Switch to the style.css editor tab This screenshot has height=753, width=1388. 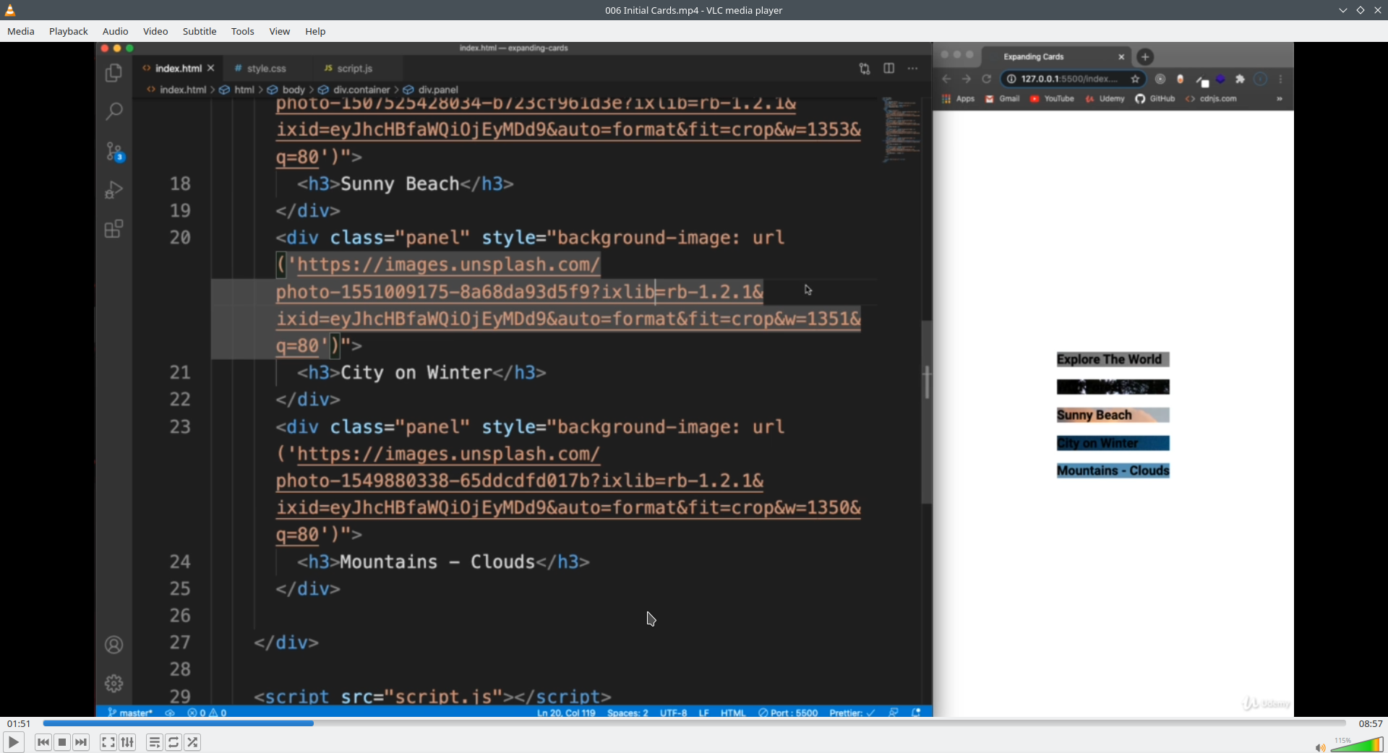[x=260, y=69]
